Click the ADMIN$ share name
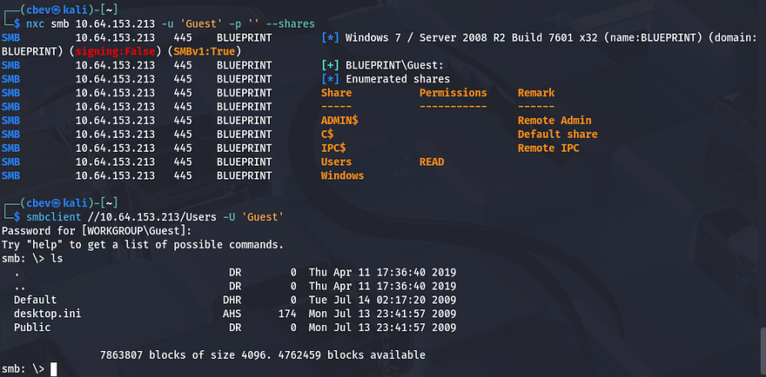The height and width of the screenshot is (377, 766). (x=340, y=121)
